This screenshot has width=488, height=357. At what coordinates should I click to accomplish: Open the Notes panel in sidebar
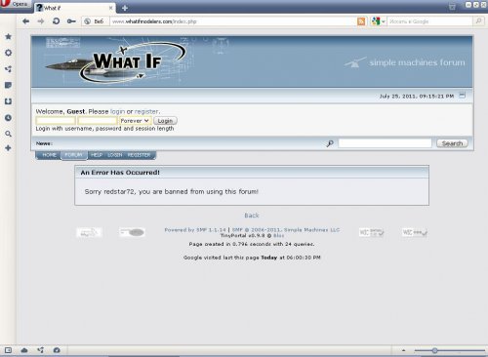click(9, 85)
